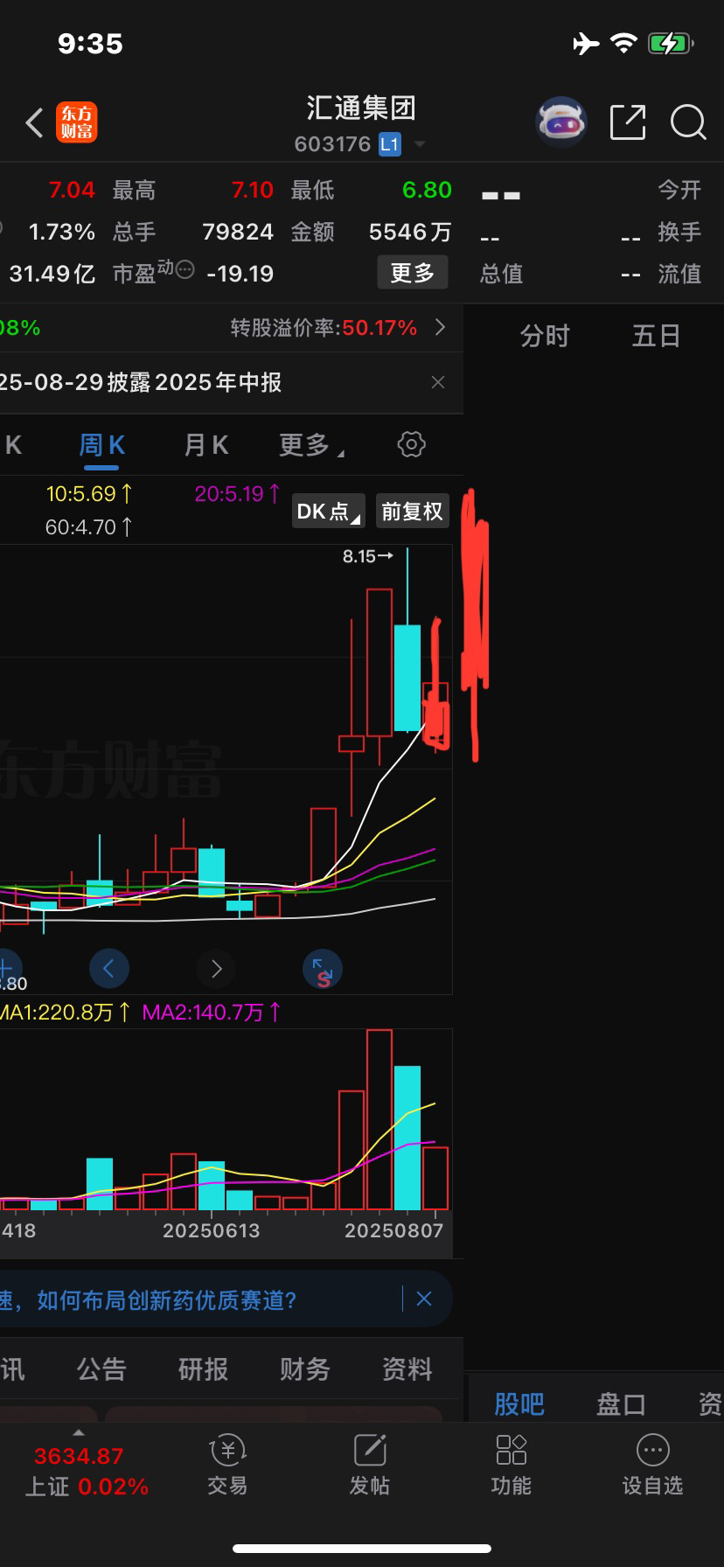Tap the Wi-Fi status icon
This screenshot has height=1567, width=724.
623,43
